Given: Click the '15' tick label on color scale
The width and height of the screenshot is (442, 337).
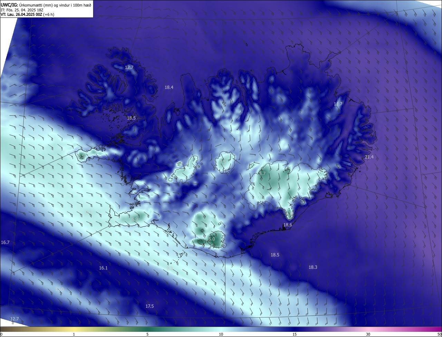Looking at the screenshot, I should [295, 334].
